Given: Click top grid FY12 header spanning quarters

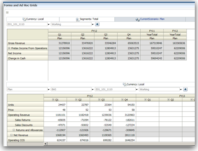Looking at the screenshot, I should (x=94, y=31).
